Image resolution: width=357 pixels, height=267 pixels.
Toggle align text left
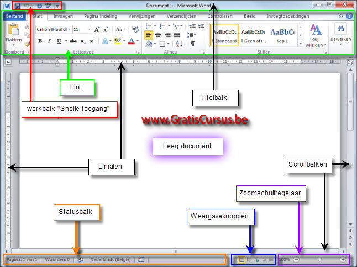(x=149, y=35)
